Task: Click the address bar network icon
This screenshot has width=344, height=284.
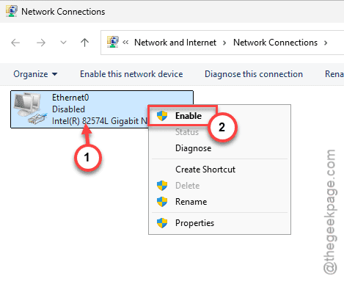Action: [x=112, y=42]
